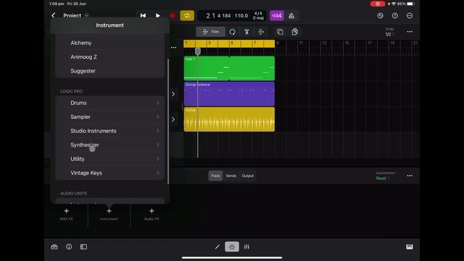The height and width of the screenshot is (261, 464).
Task: Select the green Inst 1 region
Action: point(229,68)
